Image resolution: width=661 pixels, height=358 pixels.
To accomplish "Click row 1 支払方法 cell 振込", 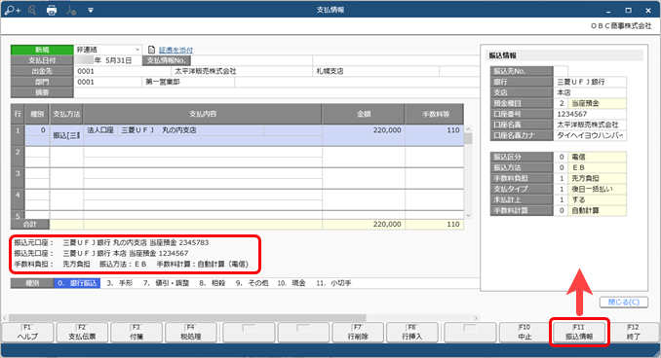I will pos(66,135).
